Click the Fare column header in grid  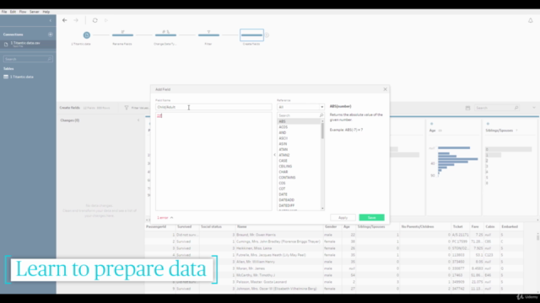pyautogui.click(x=475, y=226)
